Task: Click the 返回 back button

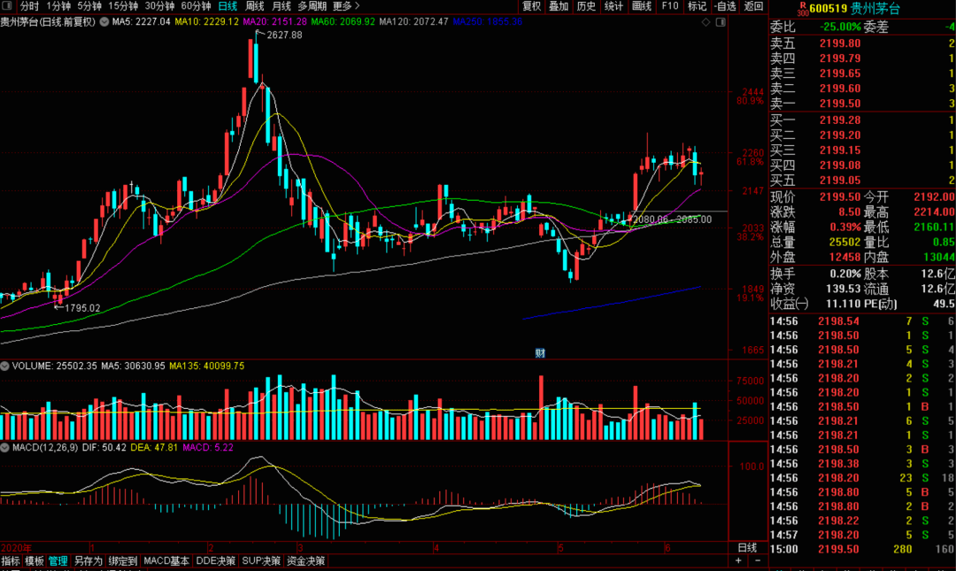Action: [754, 6]
